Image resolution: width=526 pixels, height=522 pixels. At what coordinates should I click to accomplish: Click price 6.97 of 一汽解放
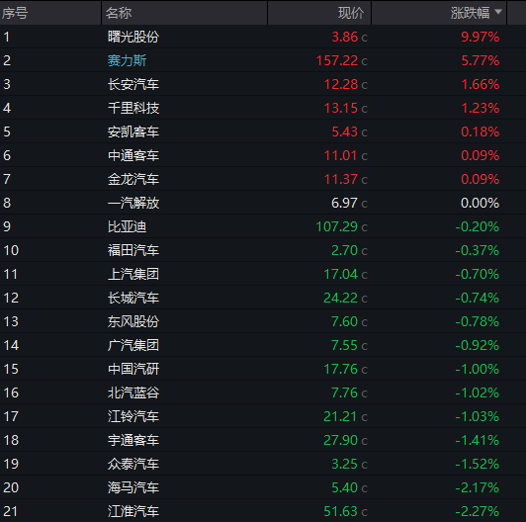[344, 203]
